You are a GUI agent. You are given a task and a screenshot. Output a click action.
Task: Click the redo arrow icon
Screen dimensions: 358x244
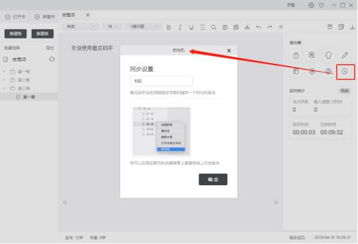tap(269, 27)
